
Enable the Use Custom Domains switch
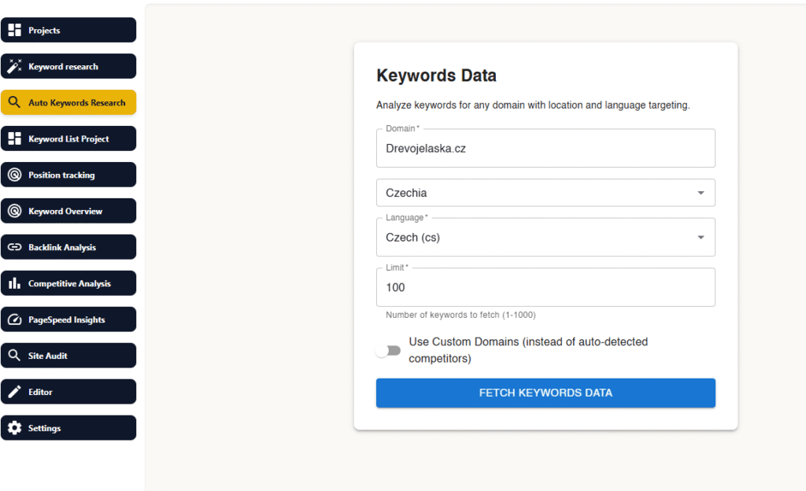point(388,351)
